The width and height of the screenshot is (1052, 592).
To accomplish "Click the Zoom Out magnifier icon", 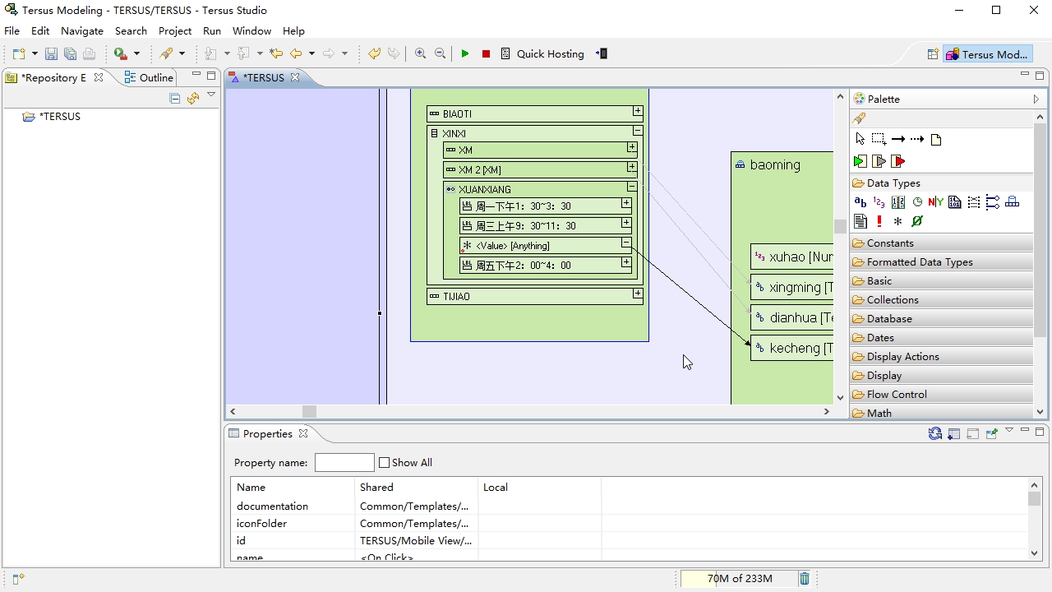I will click(441, 53).
